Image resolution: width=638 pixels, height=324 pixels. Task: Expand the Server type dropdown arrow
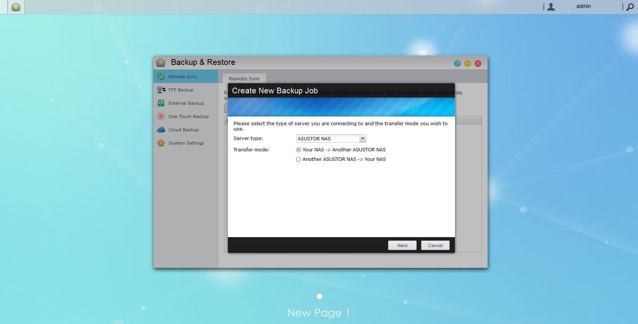click(x=363, y=138)
